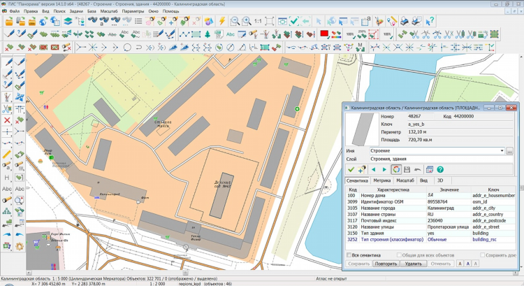Click the gear settings icon in left panel
524x286 pixels.
(x=20, y=247)
